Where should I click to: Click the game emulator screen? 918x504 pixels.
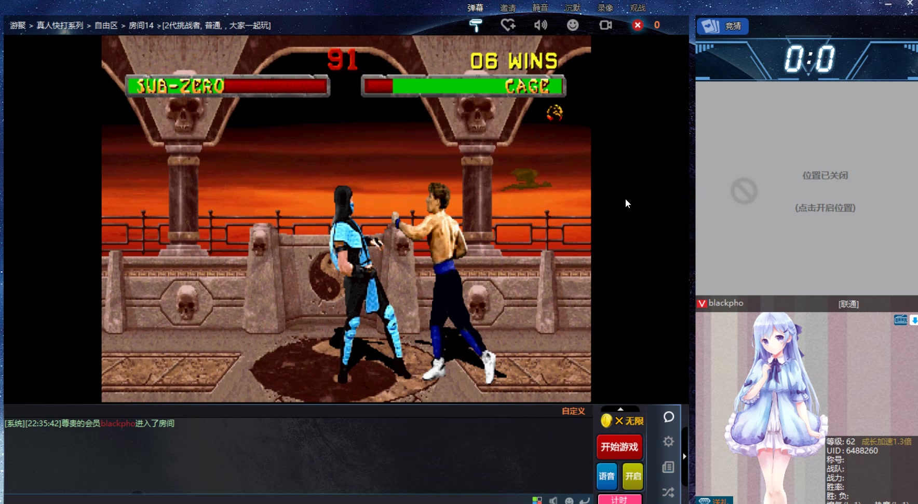(x=346, y=219)
